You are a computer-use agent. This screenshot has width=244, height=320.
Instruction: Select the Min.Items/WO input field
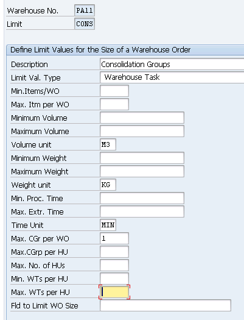pos(114,91)
